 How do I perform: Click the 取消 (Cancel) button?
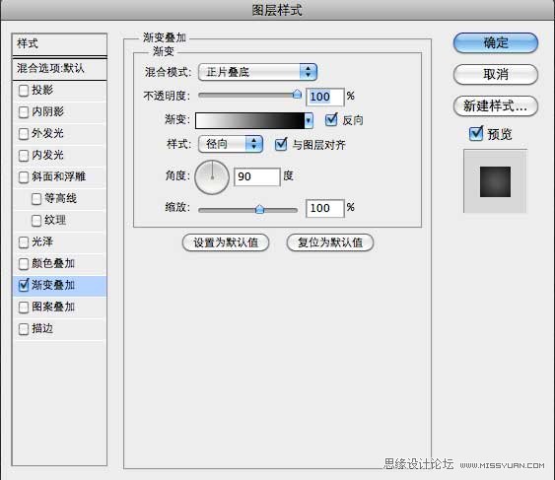(496, 74)
